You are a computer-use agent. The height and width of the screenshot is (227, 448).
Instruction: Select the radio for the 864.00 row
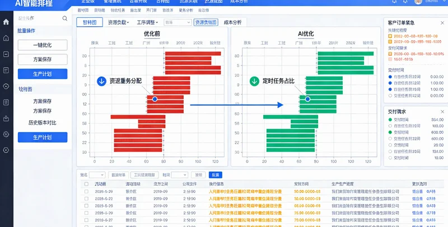tap(390, 120)
